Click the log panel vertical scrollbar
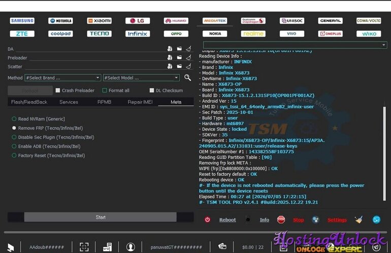Screen dimensions: 391x253 (x=384, y=154)
